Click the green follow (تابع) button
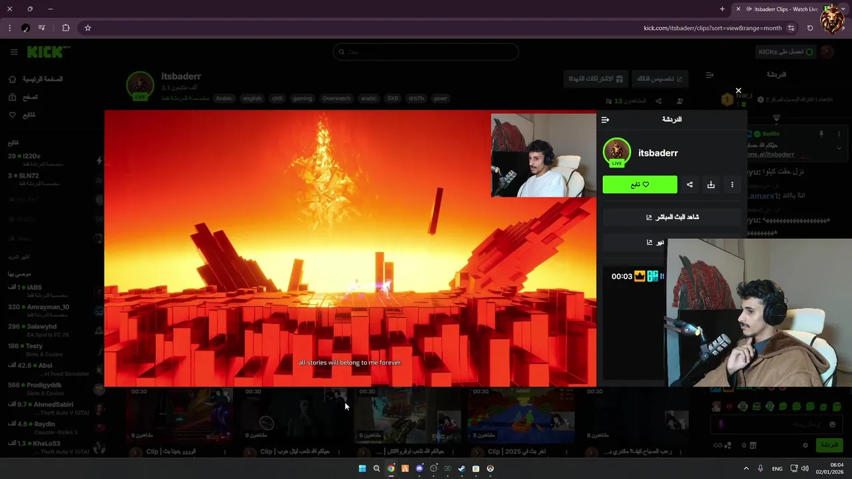Screen dimensions: 852x479 [x=640, y=184]
